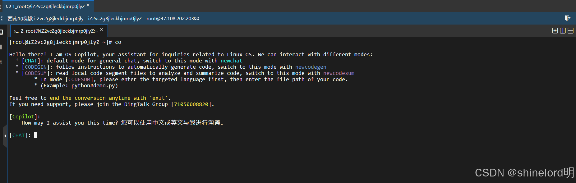Click the link icon on 1_root session tab
Viewport: 576px width, 183px height.
pos(8,6)
